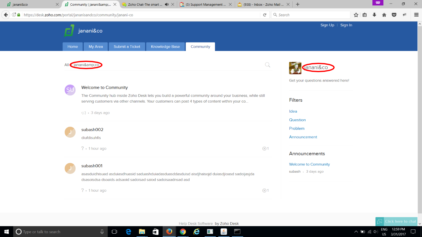Click the Cortana Type or talk search box

60,232
